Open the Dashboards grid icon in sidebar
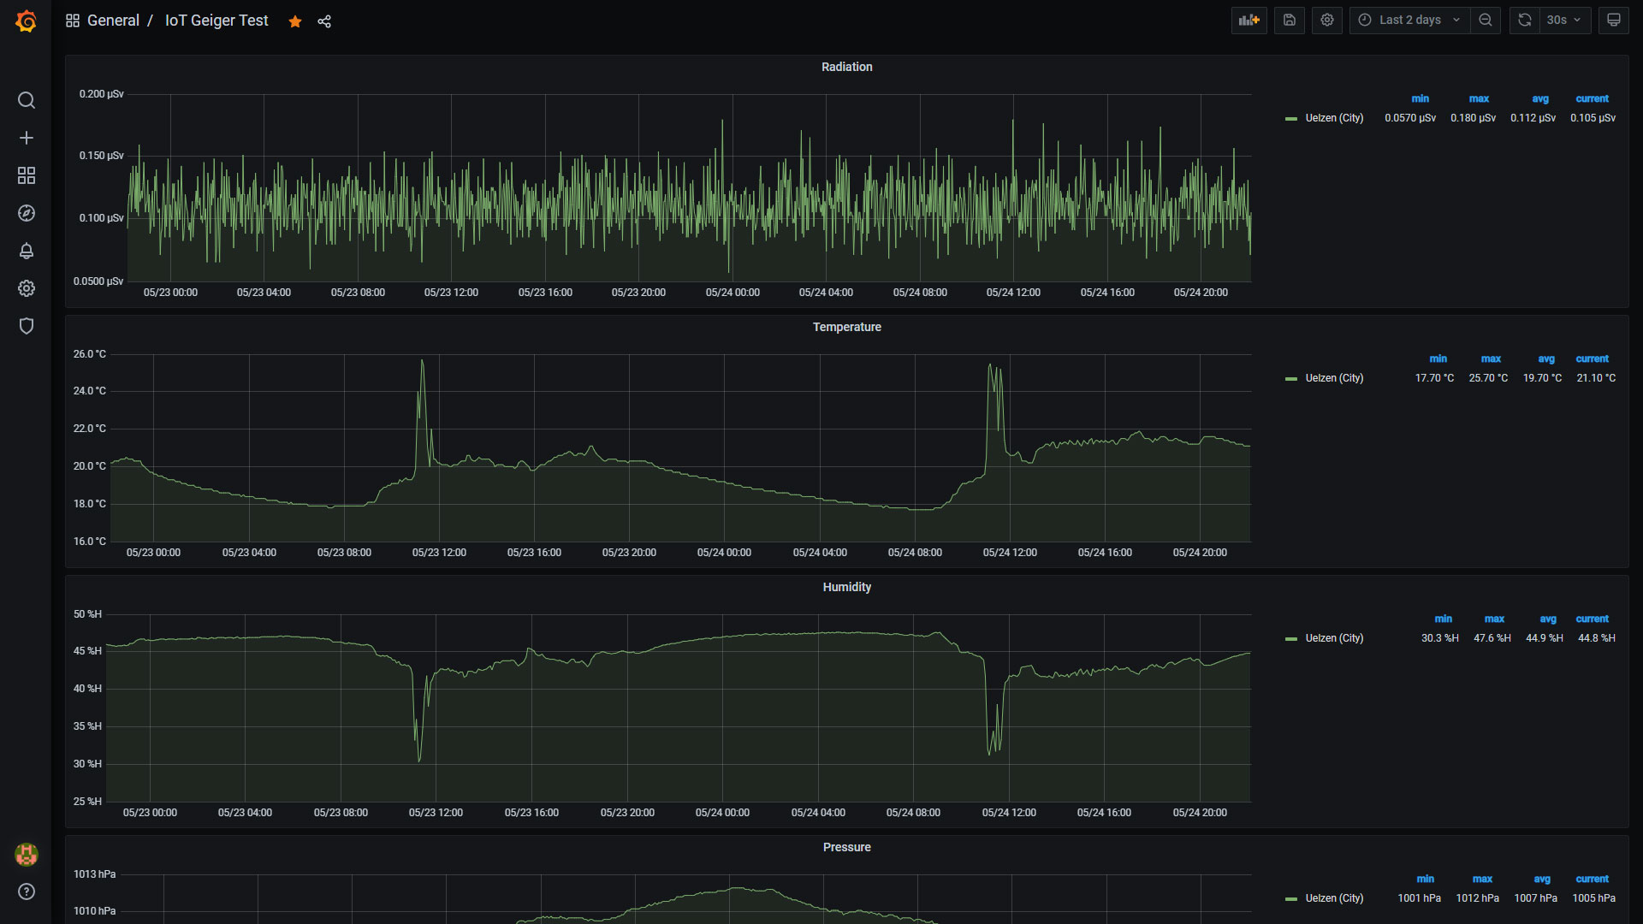Image resolution: width=1643 pixels, height=924 pixels. click(27, 175)
